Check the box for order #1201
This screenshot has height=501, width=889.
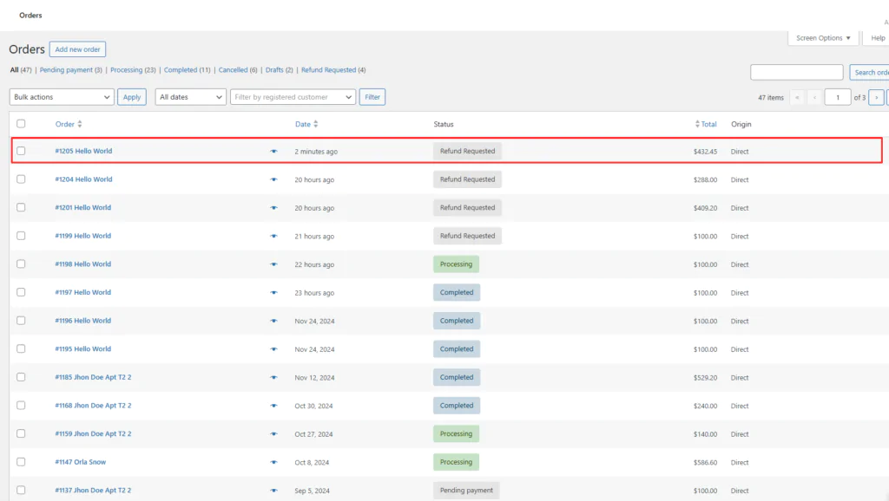[x=21, y=207]
